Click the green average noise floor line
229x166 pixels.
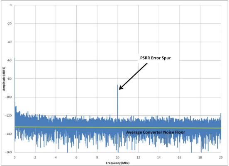(x=118, y=127)
